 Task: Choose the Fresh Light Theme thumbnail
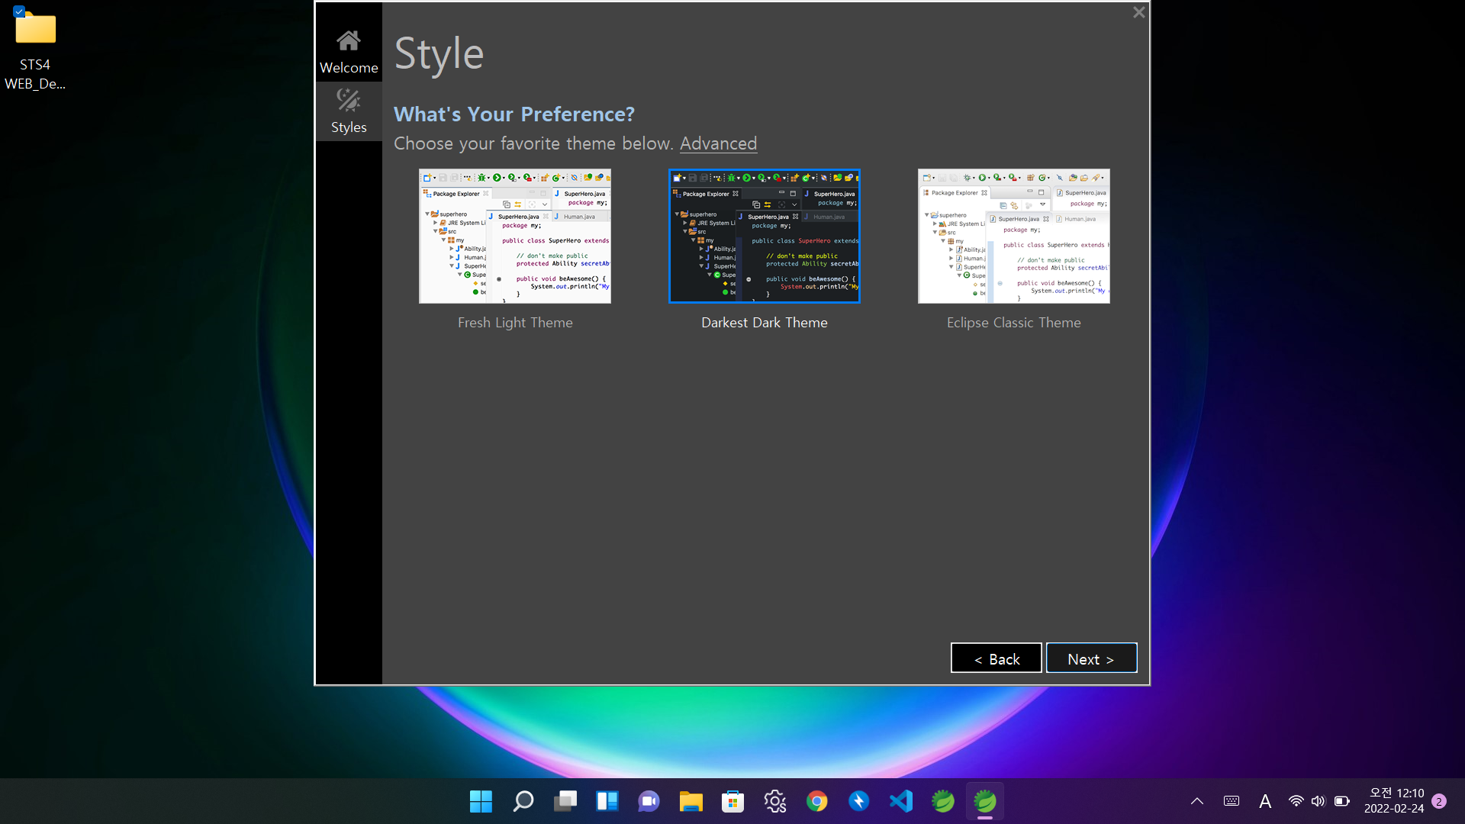point(515,236)
